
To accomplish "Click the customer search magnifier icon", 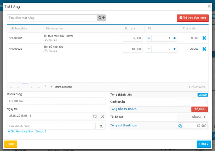I will [x=101, y=126].
